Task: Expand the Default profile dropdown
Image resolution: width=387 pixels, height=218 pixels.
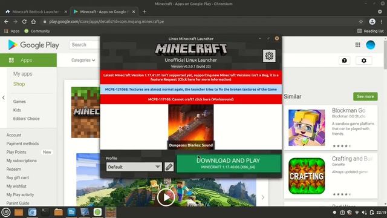Action: pyautogui.click(x=134, y=167)
